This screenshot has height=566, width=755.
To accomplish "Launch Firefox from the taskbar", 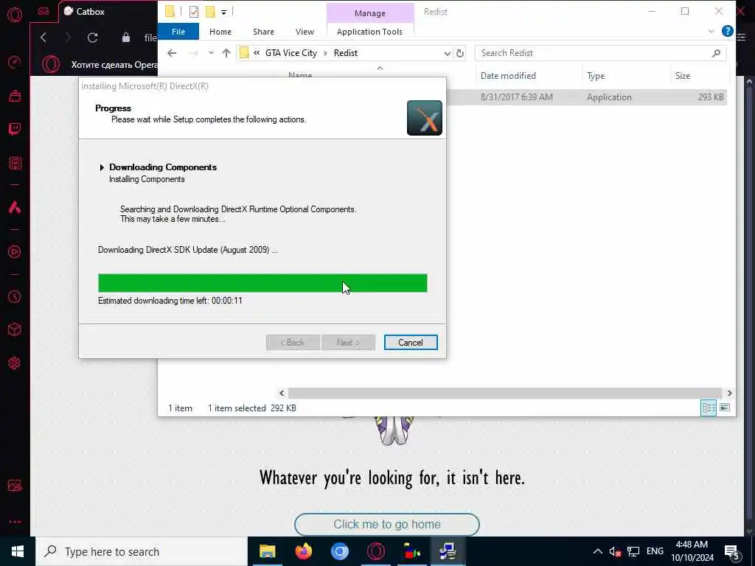I will pyautogui.click(x=303, y=551).
